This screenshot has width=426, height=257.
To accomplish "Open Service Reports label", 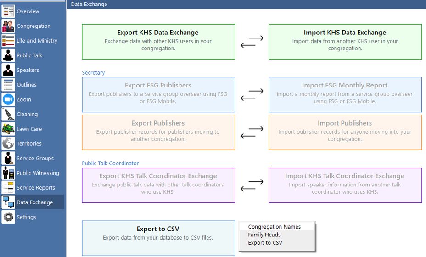I will 36,188.
